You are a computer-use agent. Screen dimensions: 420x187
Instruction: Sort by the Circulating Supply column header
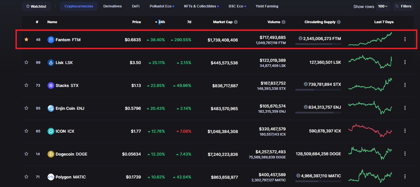coord(320,22)
